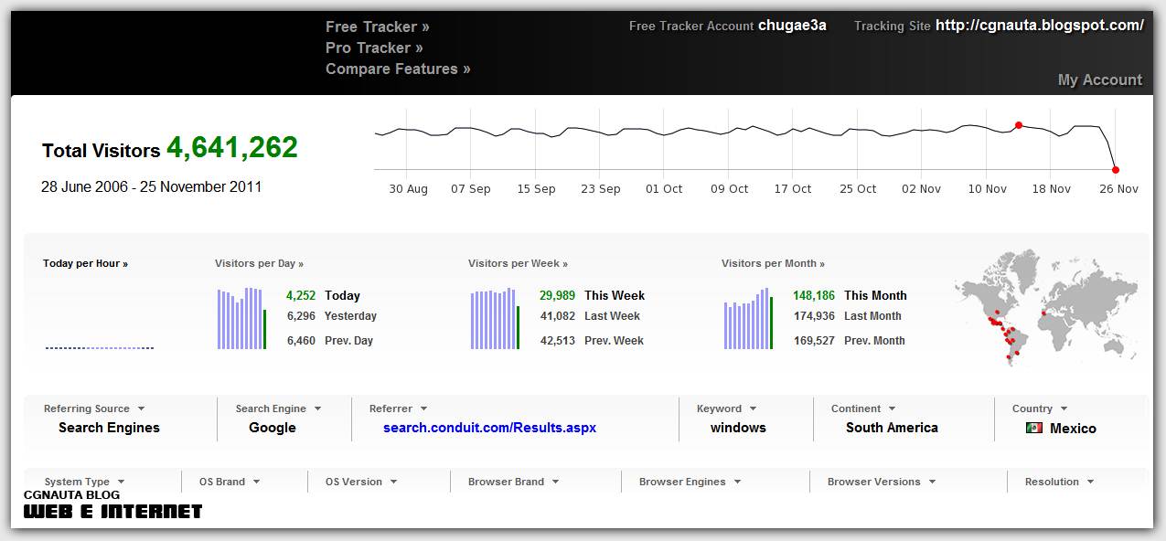Click the red marker at 26 Nov
The height and width of the screenshot is (541, 1166).
(1116, 169)
